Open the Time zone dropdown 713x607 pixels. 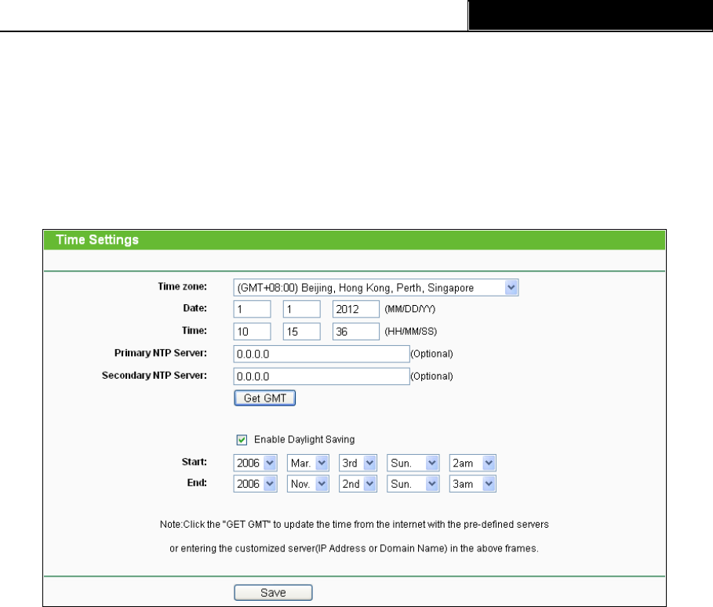click(x=376, y=287)
